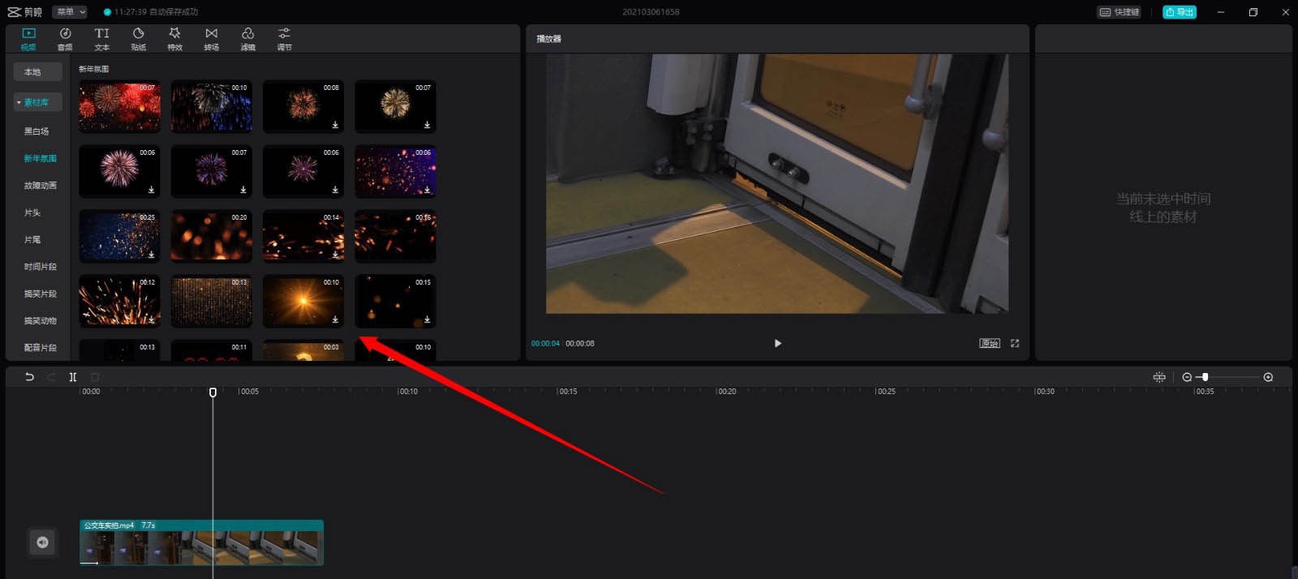Image resolution: width=1298 pixels, height=579 pixels.
Task: Open the 贴纸 (stickers) panel
Action: pos(138,38)
